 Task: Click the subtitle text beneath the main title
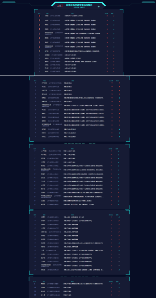(x=78, y=7)
